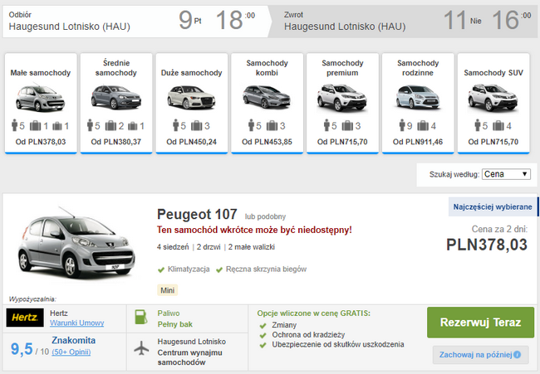This screenshot has width=540, height=374.
Task: Click the Rezerwuj Teraz button
Action: tap(480, 323)
